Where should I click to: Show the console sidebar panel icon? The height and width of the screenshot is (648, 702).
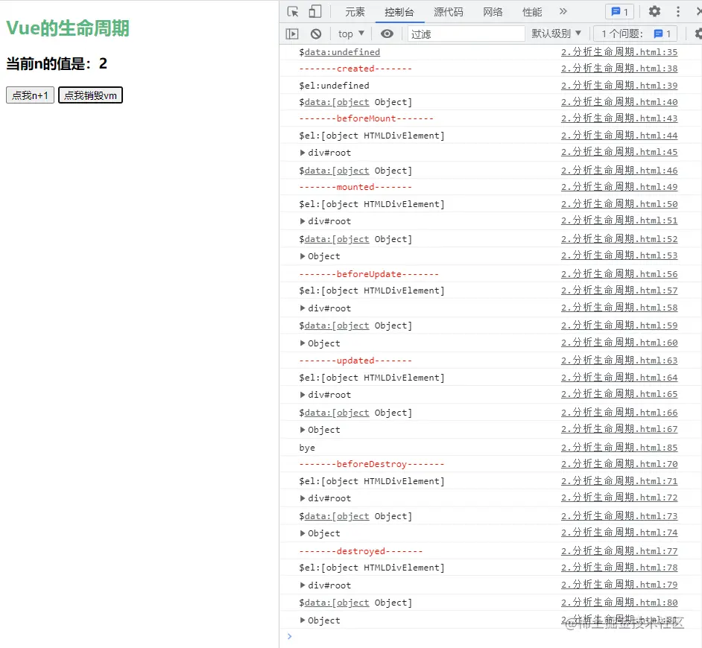point(292,34)
